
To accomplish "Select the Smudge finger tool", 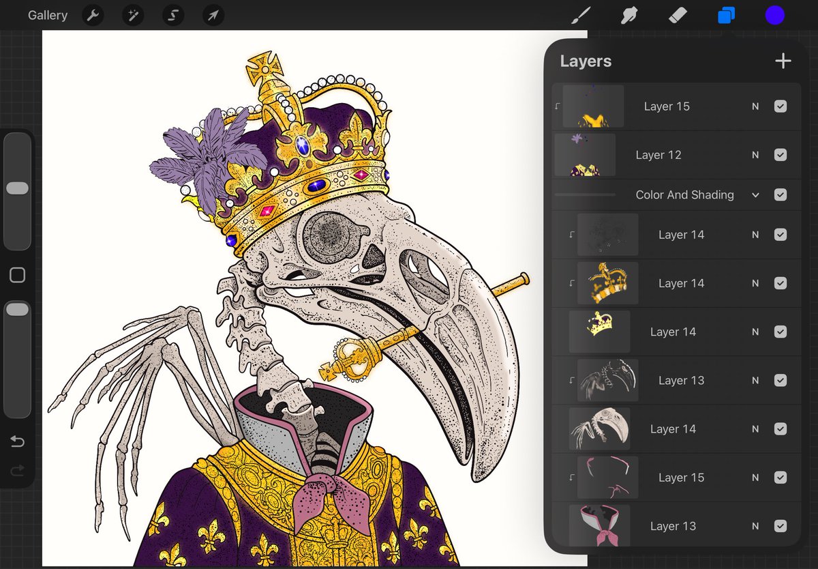I will pos(629,15).
